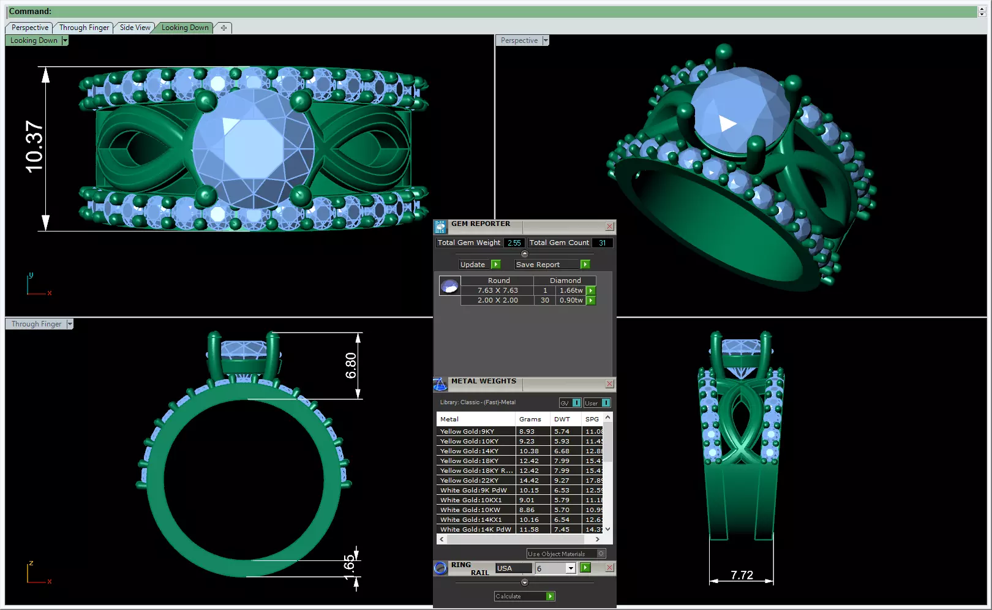Toggle the User metal library switch
The height and width of the screenshot is (610, 992).
point(597,403)
